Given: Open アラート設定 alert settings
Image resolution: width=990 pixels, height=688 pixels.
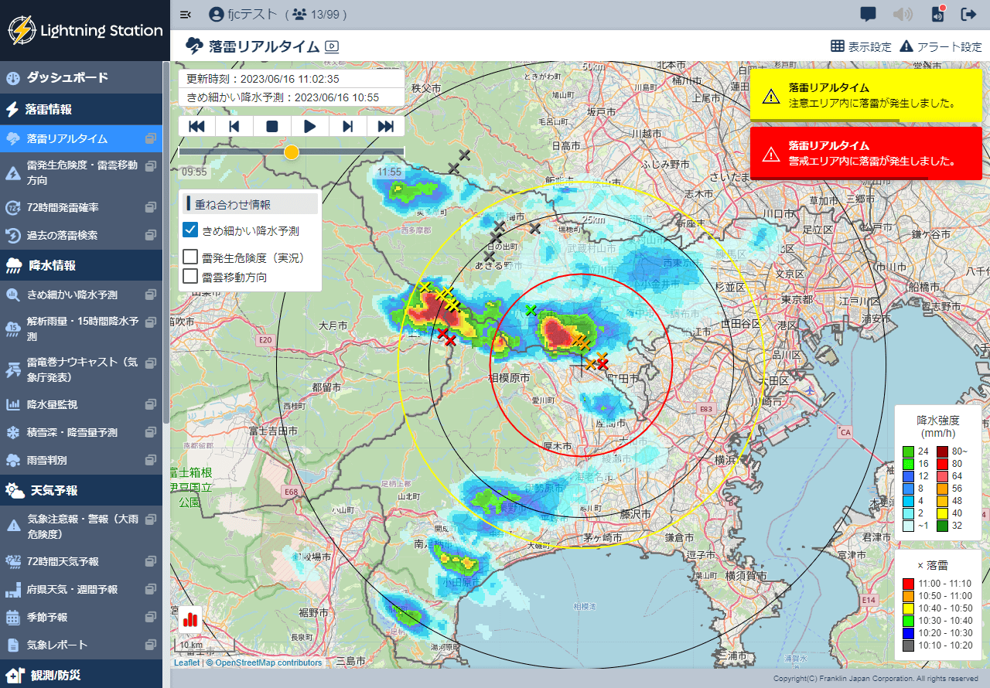Looking at the screenshot, I should coord(940,46).
